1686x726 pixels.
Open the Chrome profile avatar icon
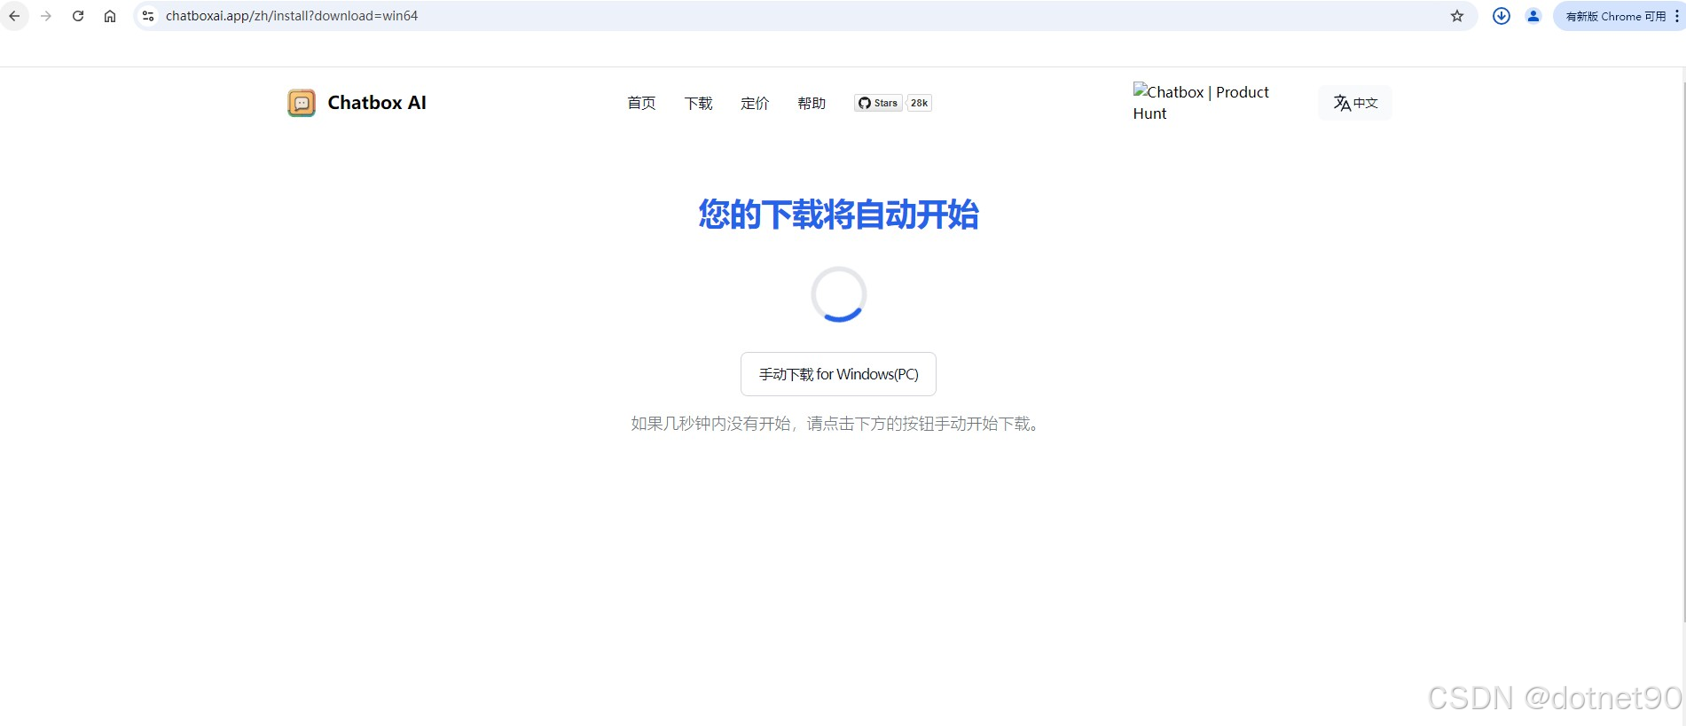pos(1533,16)
